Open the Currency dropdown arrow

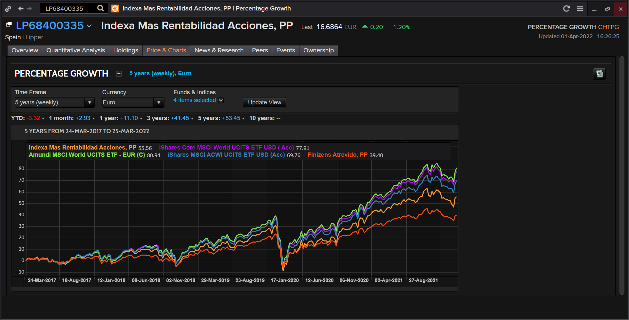[159, 102]
